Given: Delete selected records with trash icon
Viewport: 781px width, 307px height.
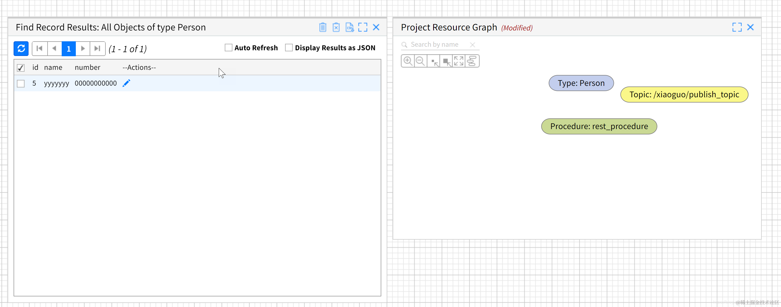Looking at the screenshot, I should [x=323, y=27].
